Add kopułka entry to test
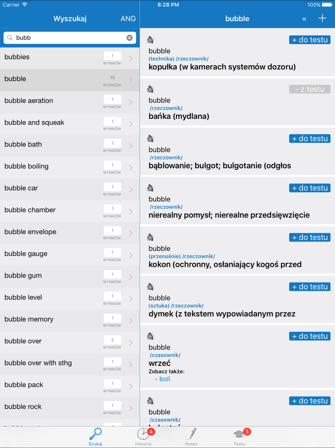Screen dimensions: 335x448 pos(310,40)
